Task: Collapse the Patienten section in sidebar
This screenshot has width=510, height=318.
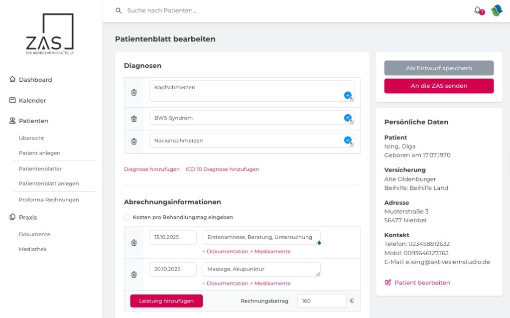Action: pos(33,120)
